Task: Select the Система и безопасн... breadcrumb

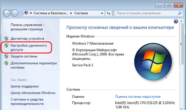Action: click(51, 13)
